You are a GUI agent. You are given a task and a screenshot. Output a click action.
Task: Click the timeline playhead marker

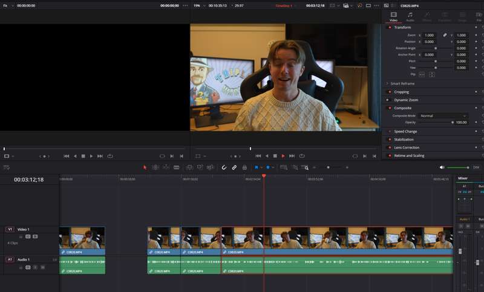[x=264, y=176]
